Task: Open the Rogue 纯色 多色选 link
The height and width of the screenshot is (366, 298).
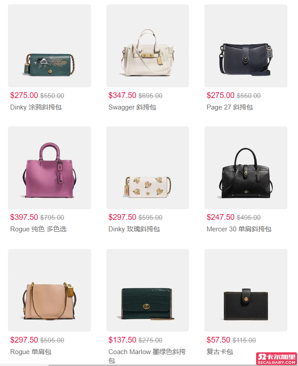Action: (38, 229)
